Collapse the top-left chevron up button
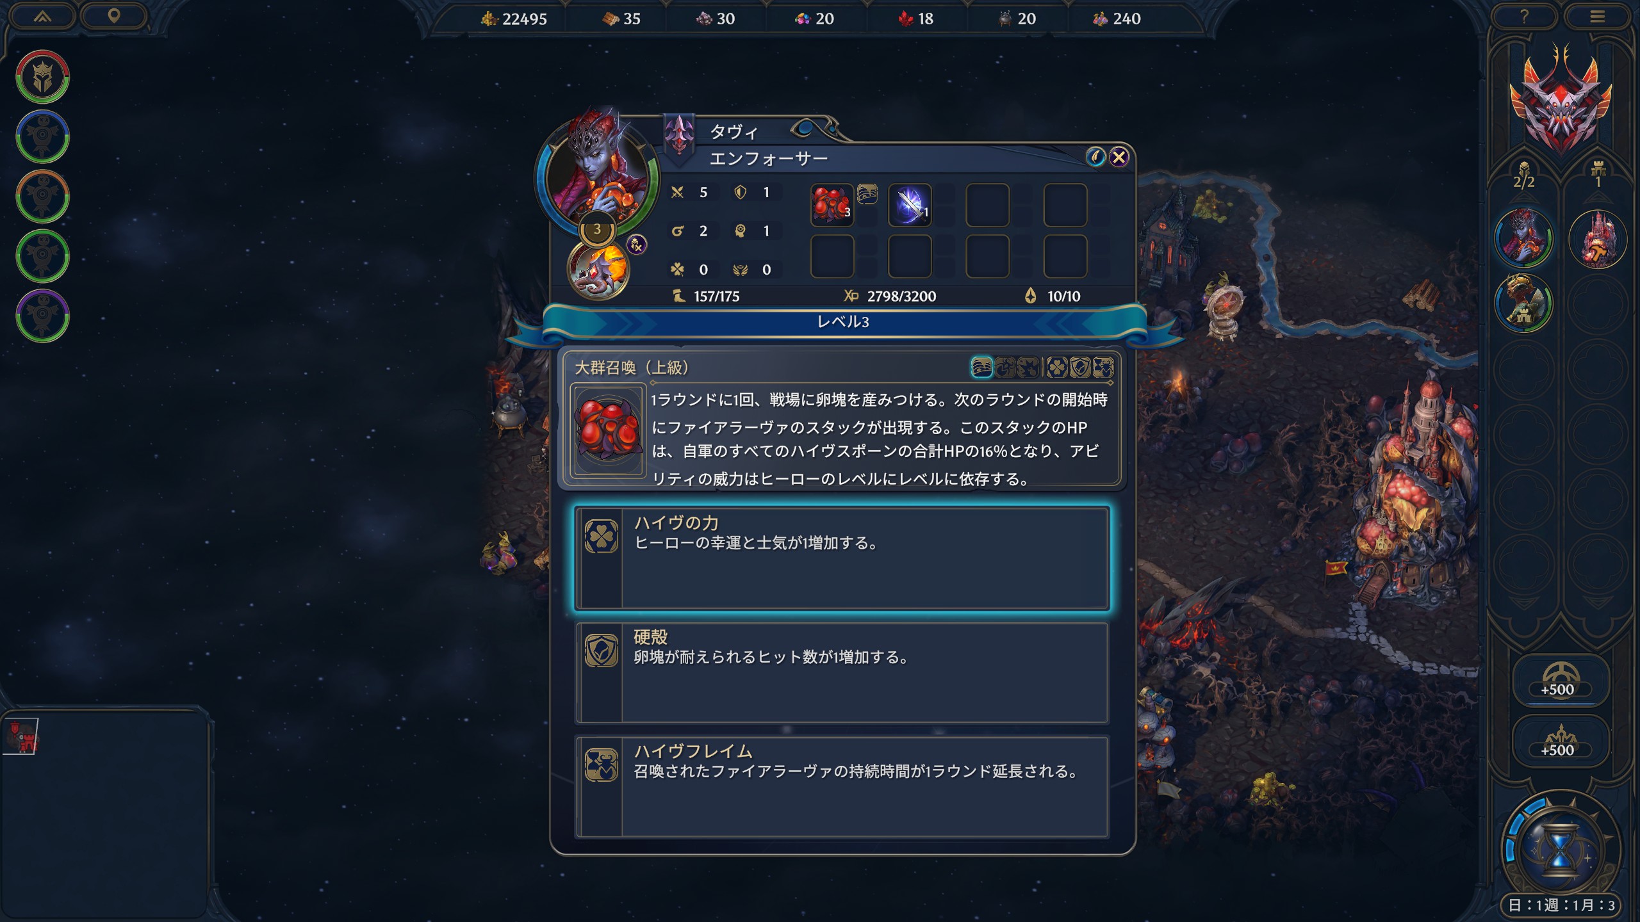Image resolution: width=1640 pixels, height=922 pixels. tap(42, 16)
